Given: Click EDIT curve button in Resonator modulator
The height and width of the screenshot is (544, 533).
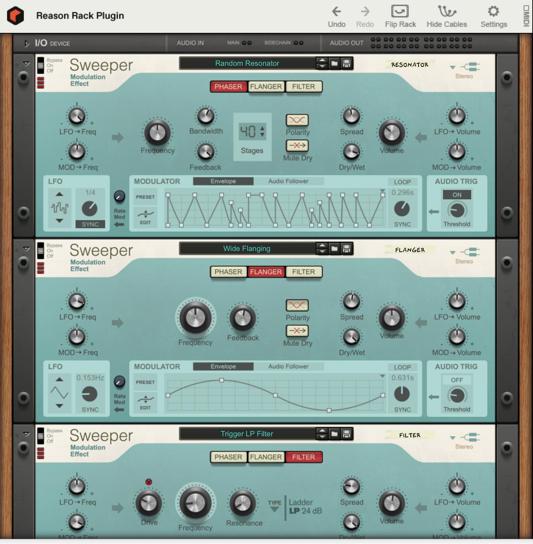Looking at the screenshot, I should pos(145,217).
